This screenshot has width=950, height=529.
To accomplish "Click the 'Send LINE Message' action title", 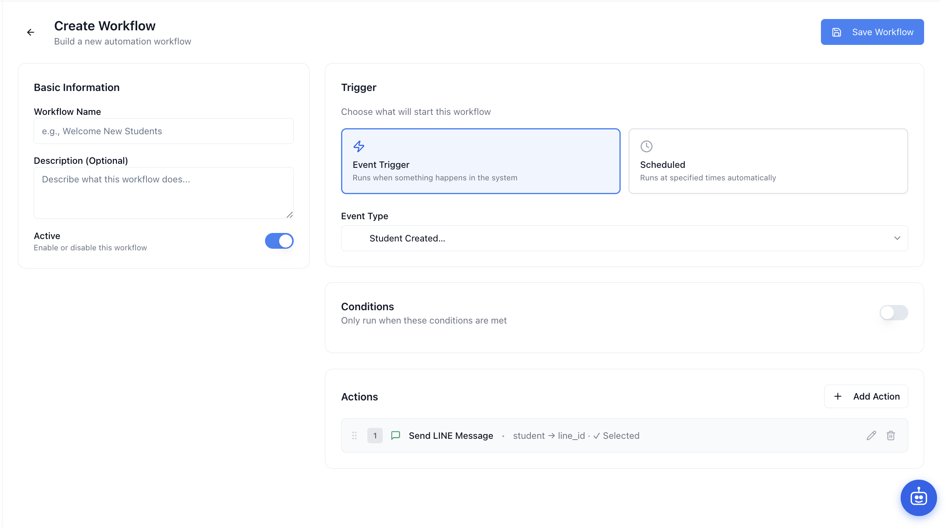I will pos(451,436).
